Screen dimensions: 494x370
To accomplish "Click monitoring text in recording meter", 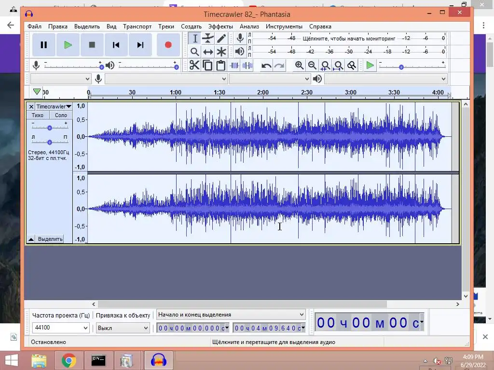I will [x=349, y=39].
